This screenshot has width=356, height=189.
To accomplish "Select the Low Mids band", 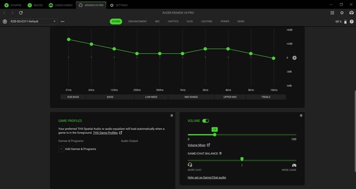I will point(151,97).
